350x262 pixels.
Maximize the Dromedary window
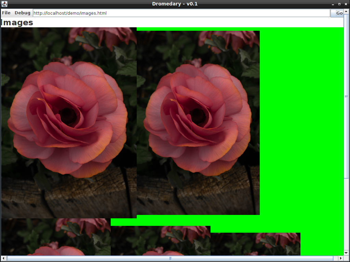339,4
